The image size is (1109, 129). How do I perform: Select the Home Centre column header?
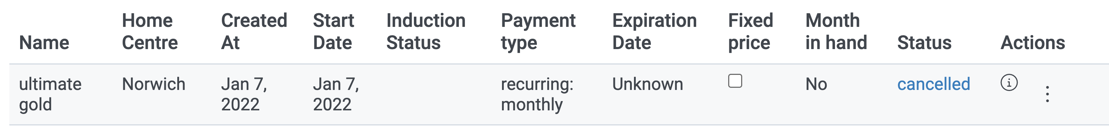point(150,31)
